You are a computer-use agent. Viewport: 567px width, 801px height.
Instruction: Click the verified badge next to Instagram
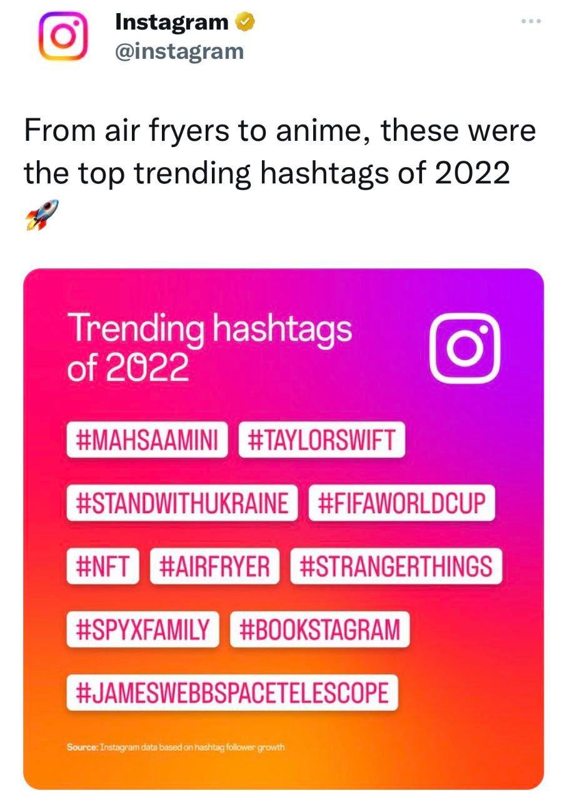click(x=244, y=23)
